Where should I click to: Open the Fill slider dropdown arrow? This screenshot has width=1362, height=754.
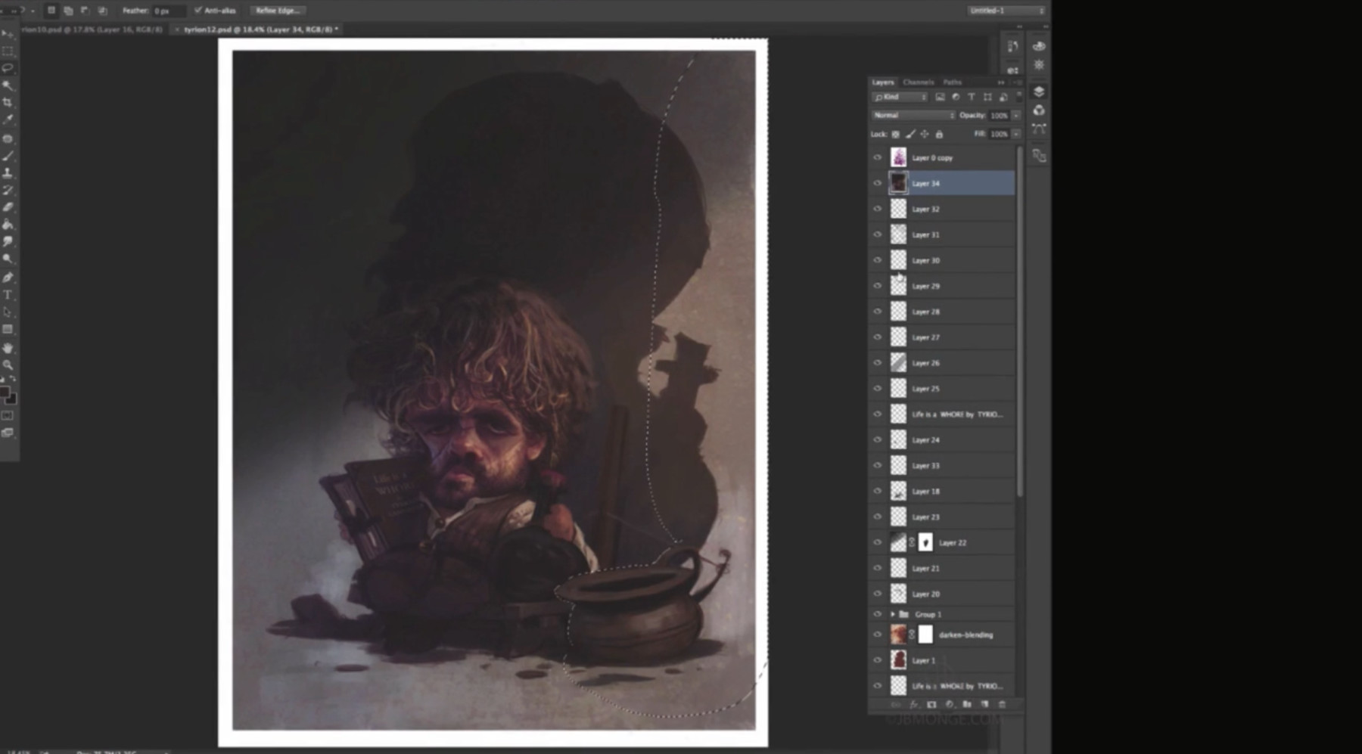pos(1016,134)
